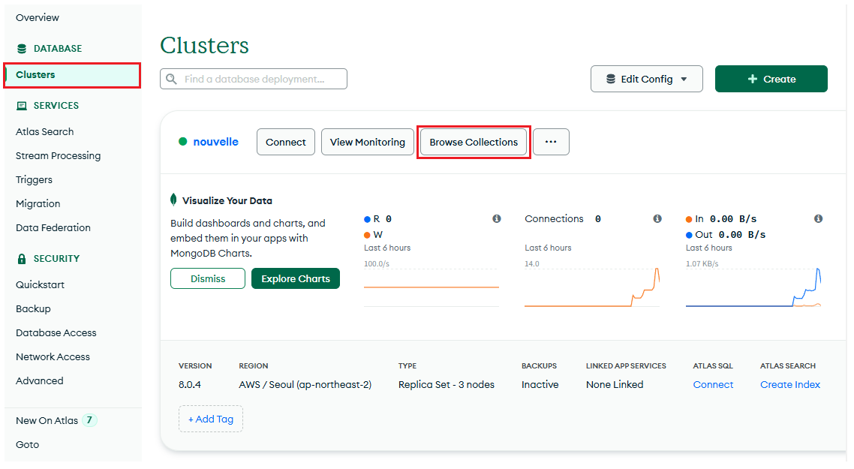Open Overview in the sidebar
The width and height of the screenshot is (854, 469).
(x=38, y=17)
